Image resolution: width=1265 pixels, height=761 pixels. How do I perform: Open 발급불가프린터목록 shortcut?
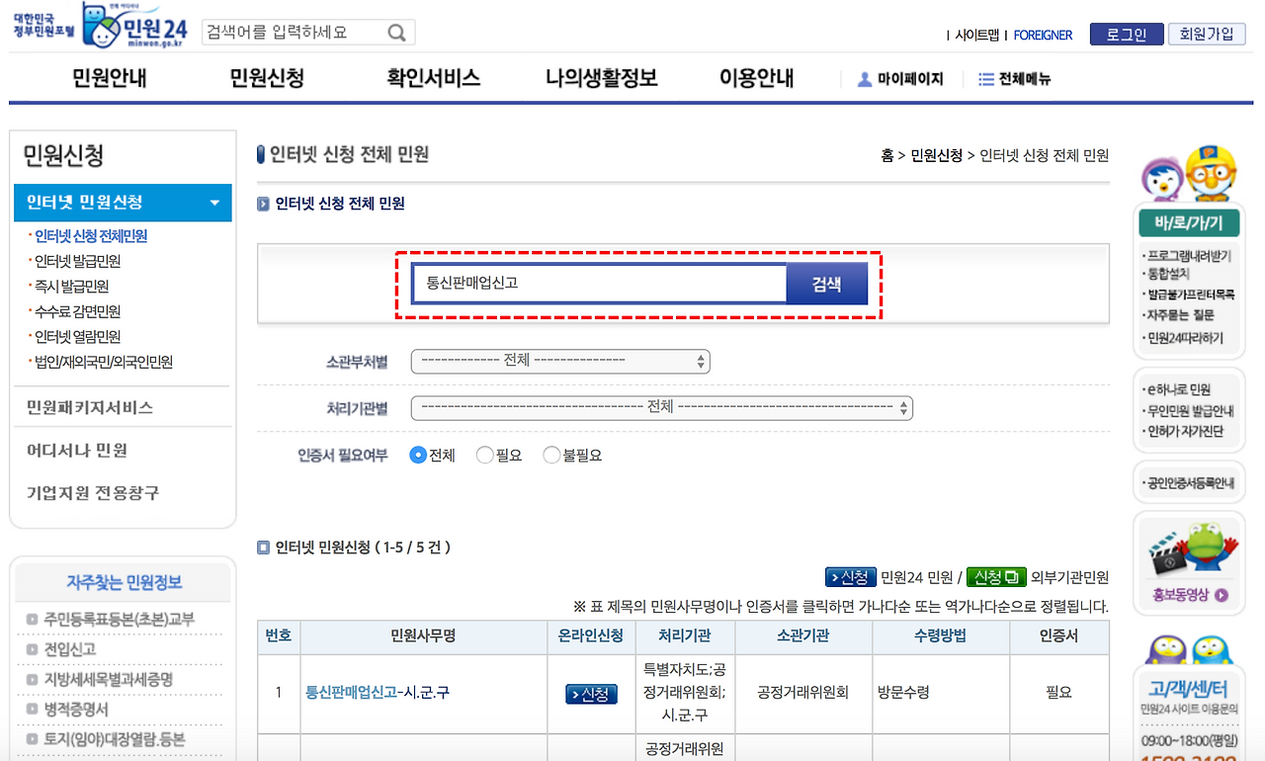click(x=1191, y=295)
